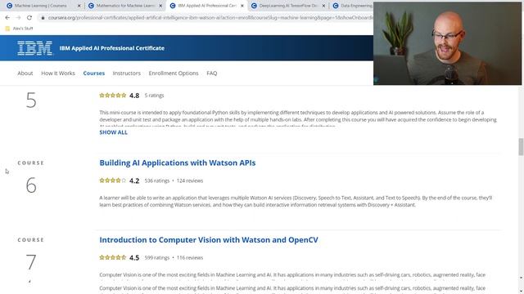This screenshot has height=294, width=524.
Task: Close the Mathematics for Machine Learning tab
Action: 160,6
